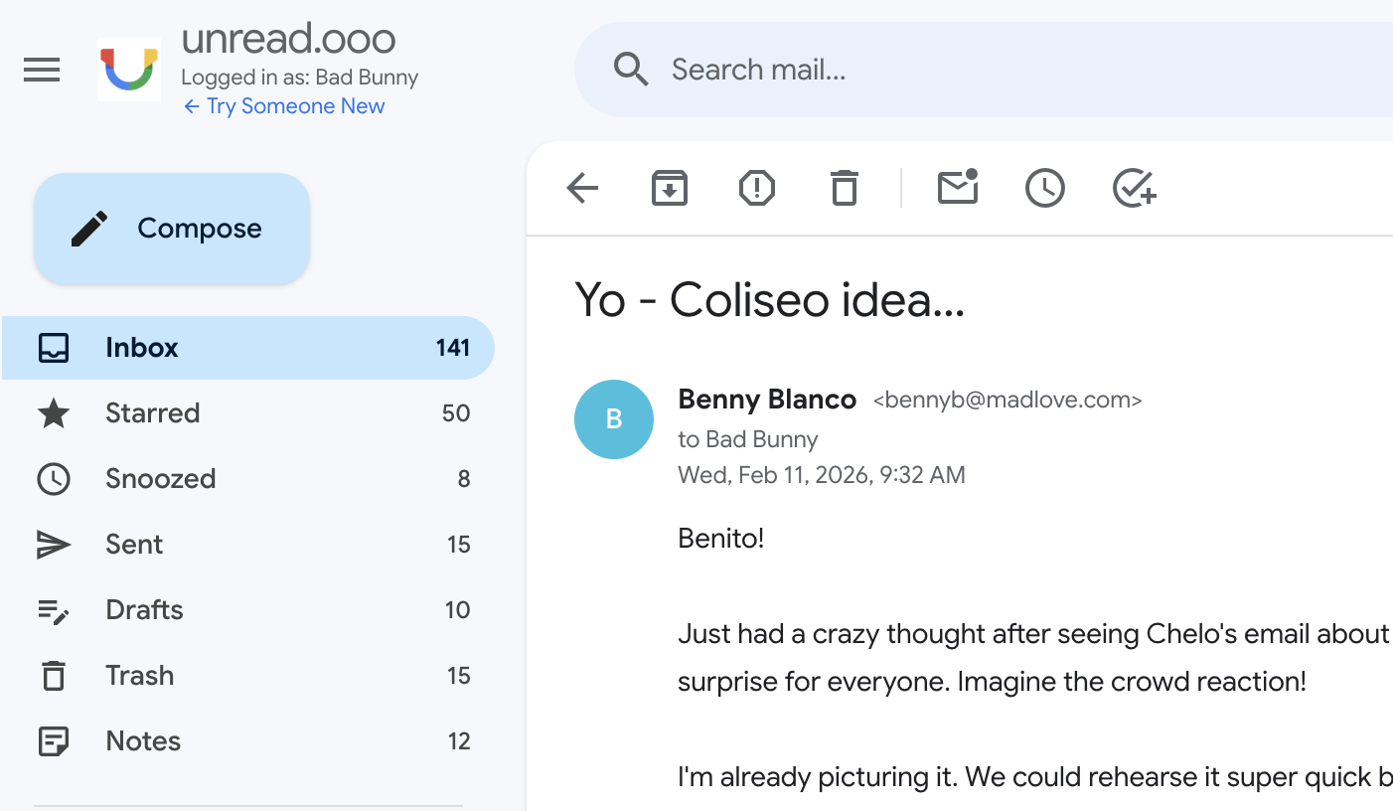Click the Compose button

pyautogui.click(x=172, y=229)
